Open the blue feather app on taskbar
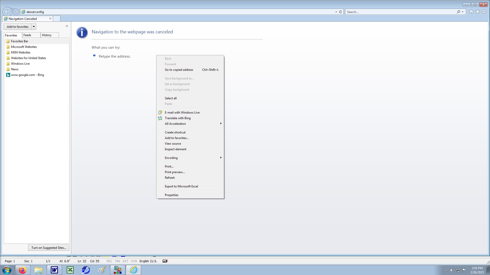This screenshot has height=275, width=490. coord(86,270)
